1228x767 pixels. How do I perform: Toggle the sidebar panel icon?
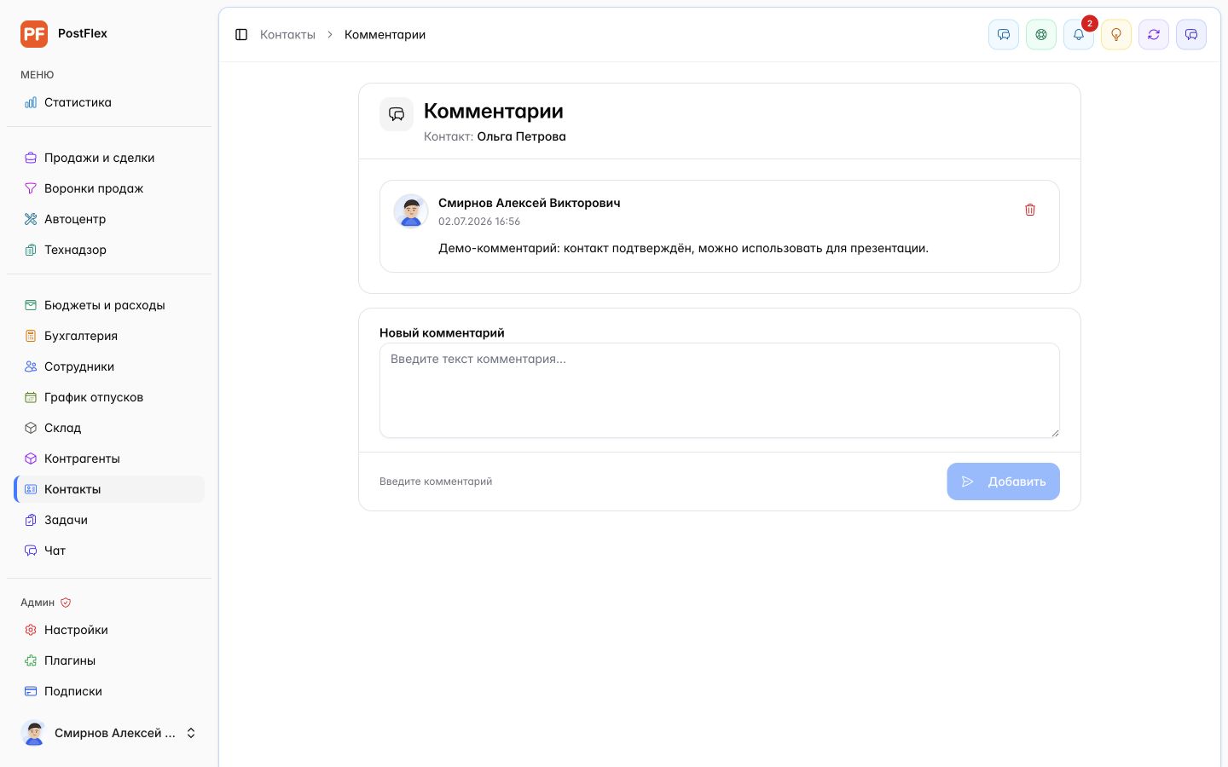[x=241, y=35]
